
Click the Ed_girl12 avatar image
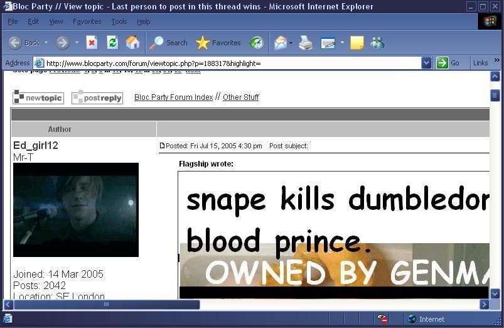coord(76,210)
